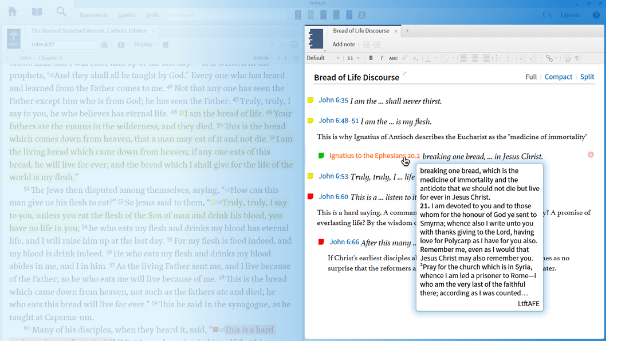Click the Command input box

[x=227, y=15]
